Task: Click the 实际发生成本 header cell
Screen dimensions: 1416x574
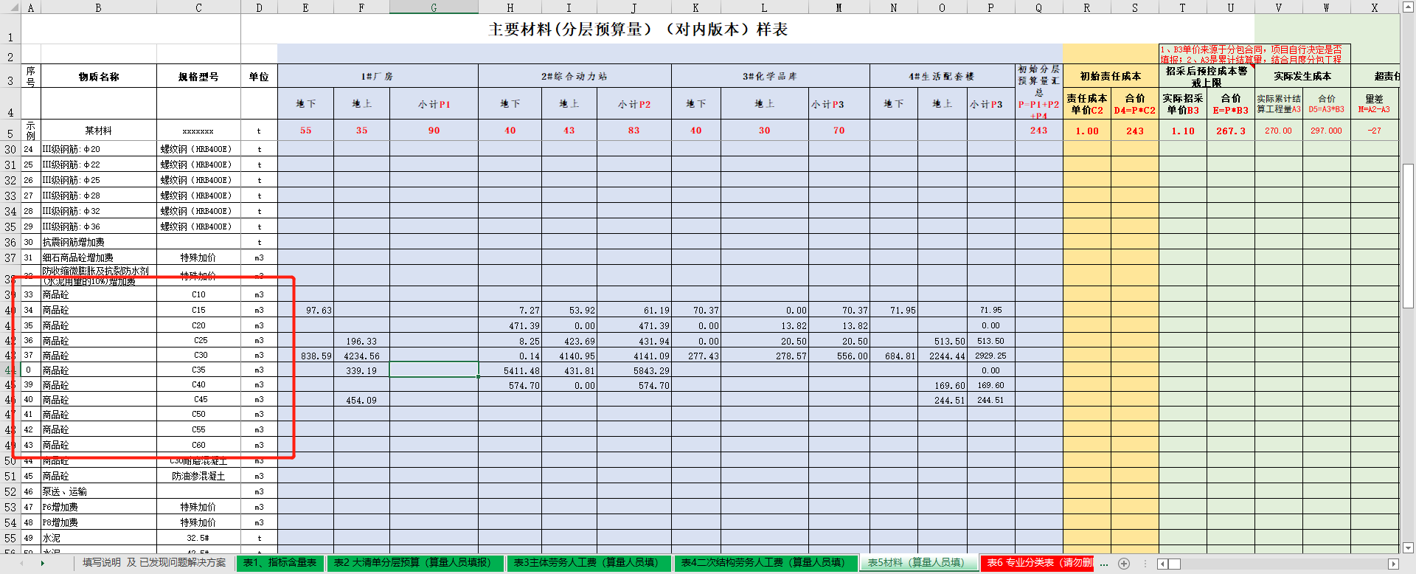Action: 1302,76
